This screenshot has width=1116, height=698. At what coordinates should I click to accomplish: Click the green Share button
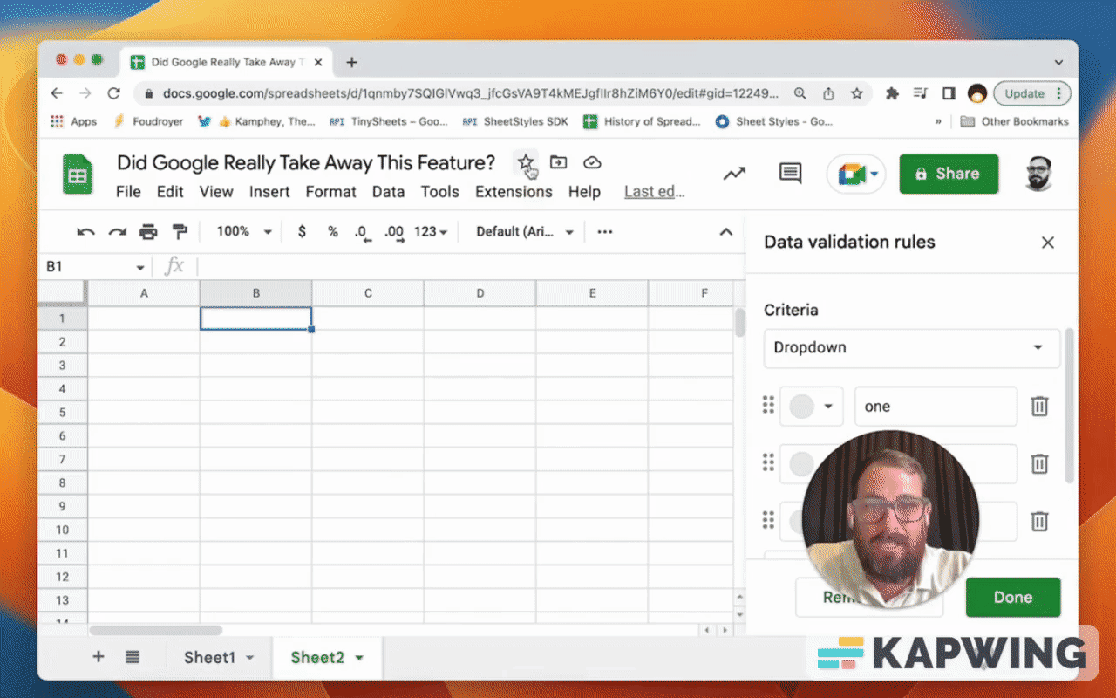949,174
